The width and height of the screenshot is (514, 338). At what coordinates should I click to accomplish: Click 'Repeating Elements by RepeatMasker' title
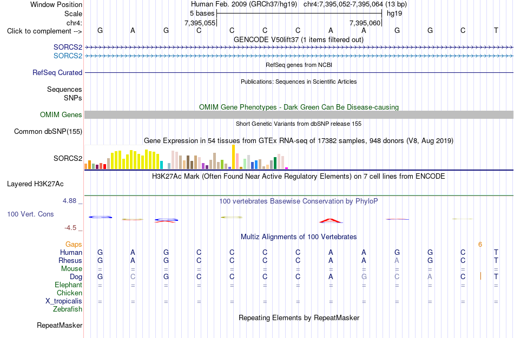299,317
